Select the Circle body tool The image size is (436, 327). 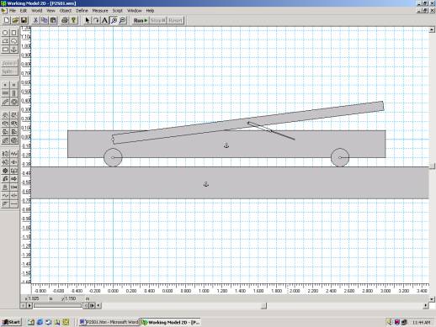5,33
